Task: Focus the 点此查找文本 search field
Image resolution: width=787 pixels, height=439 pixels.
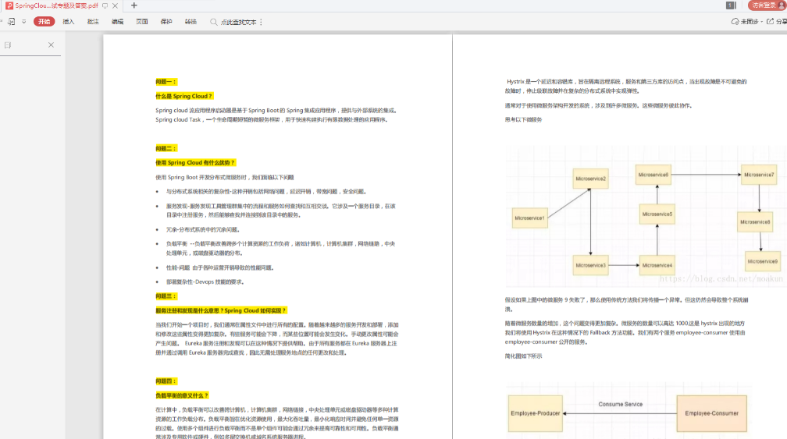Action: [x=238, y=22]
